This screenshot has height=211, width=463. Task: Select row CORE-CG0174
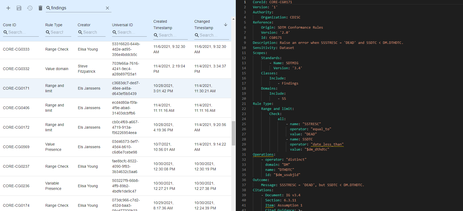click(115, 204)
